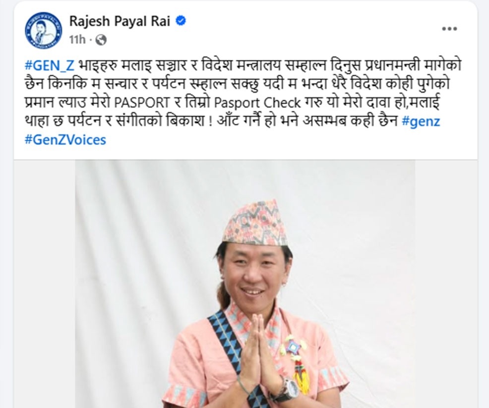489x408 pixels.
Task: Click 'Pasport Check' text in the post
Action: [257, 103]
